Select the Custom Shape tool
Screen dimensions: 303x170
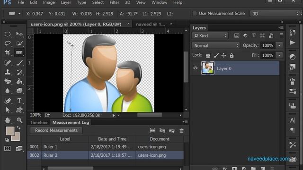19,110
